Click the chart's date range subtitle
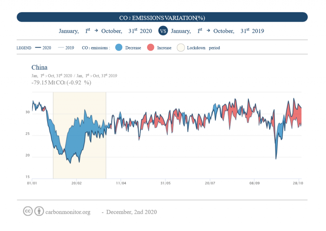The image size is (326, 231). tap(74, 76)
